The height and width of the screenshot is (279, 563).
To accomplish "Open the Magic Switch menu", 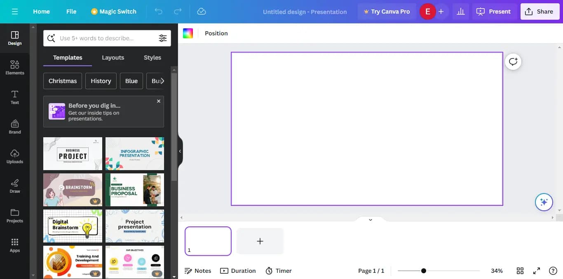I will [114, 12].
